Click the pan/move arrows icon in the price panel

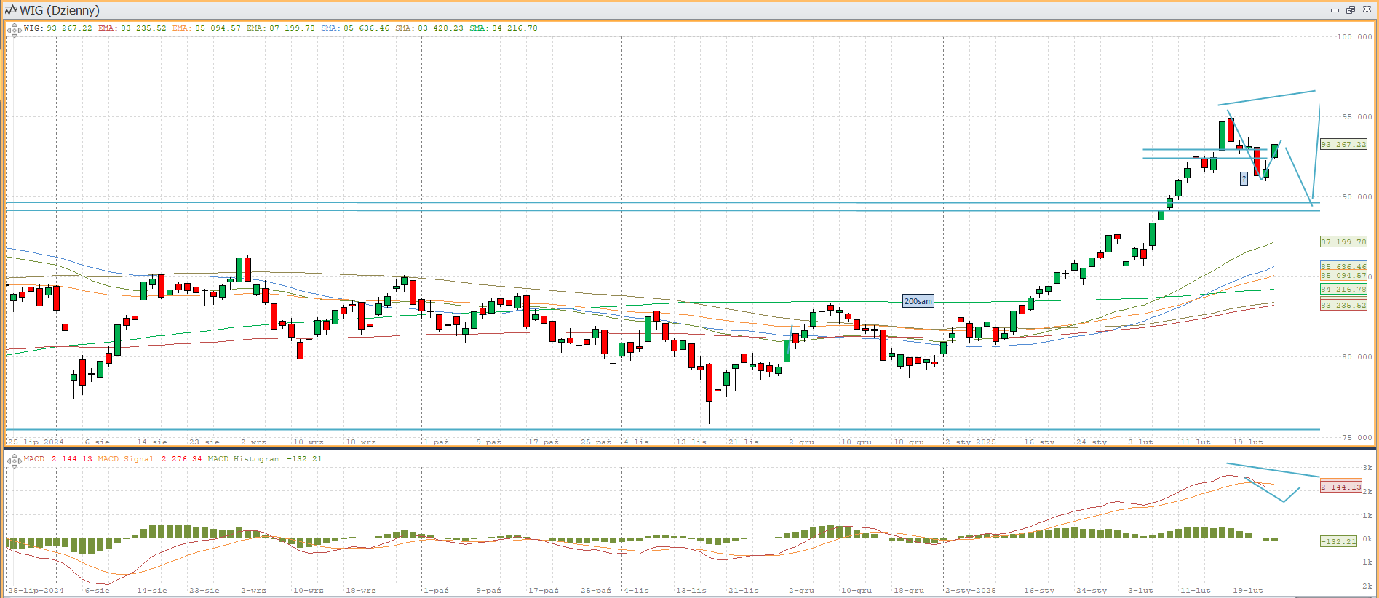(14, 31)
